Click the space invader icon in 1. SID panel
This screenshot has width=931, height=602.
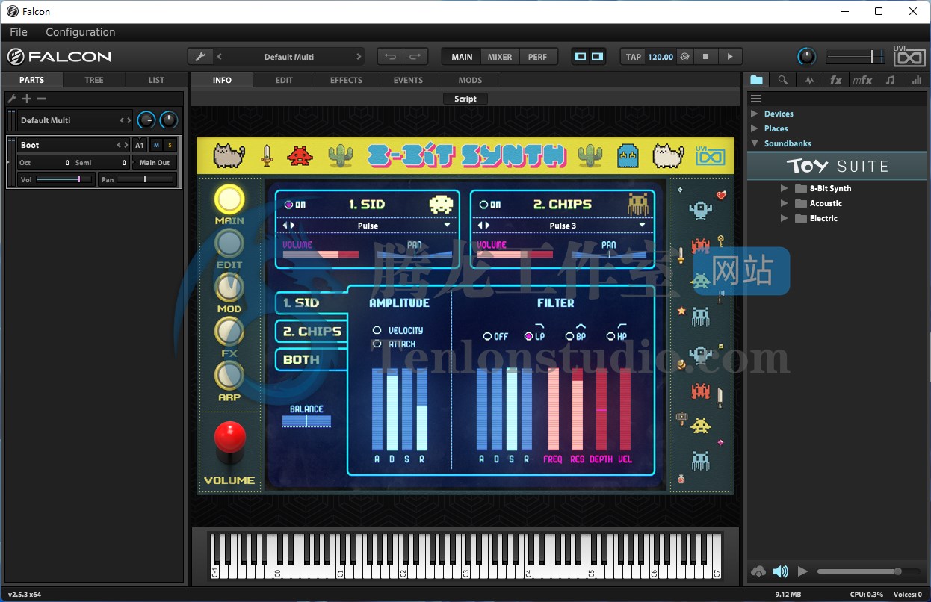(441, 204)
